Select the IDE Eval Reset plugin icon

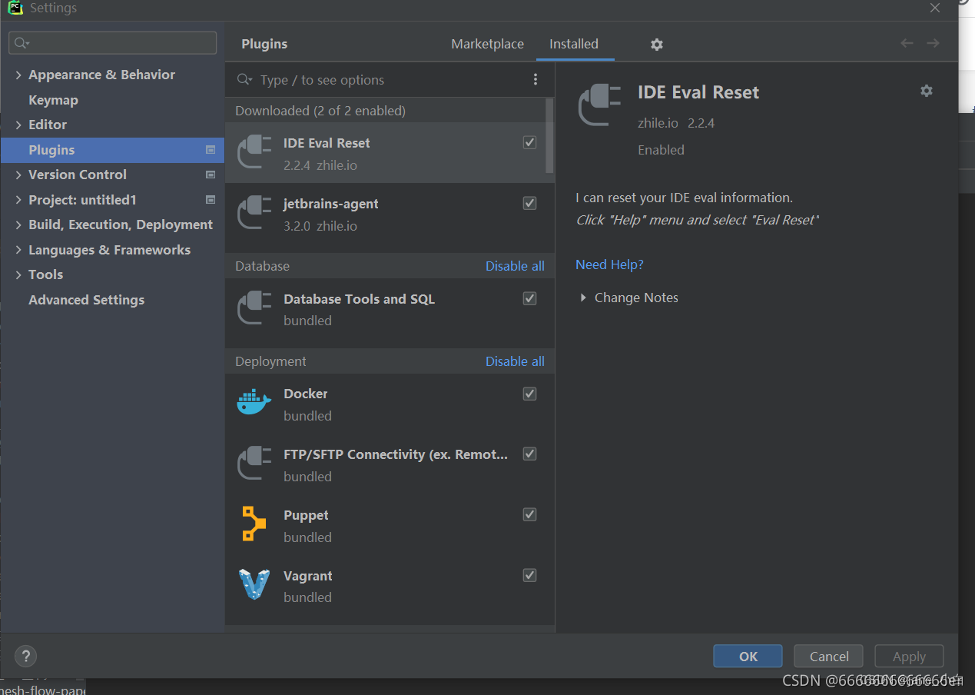click(x=254, y=151)
